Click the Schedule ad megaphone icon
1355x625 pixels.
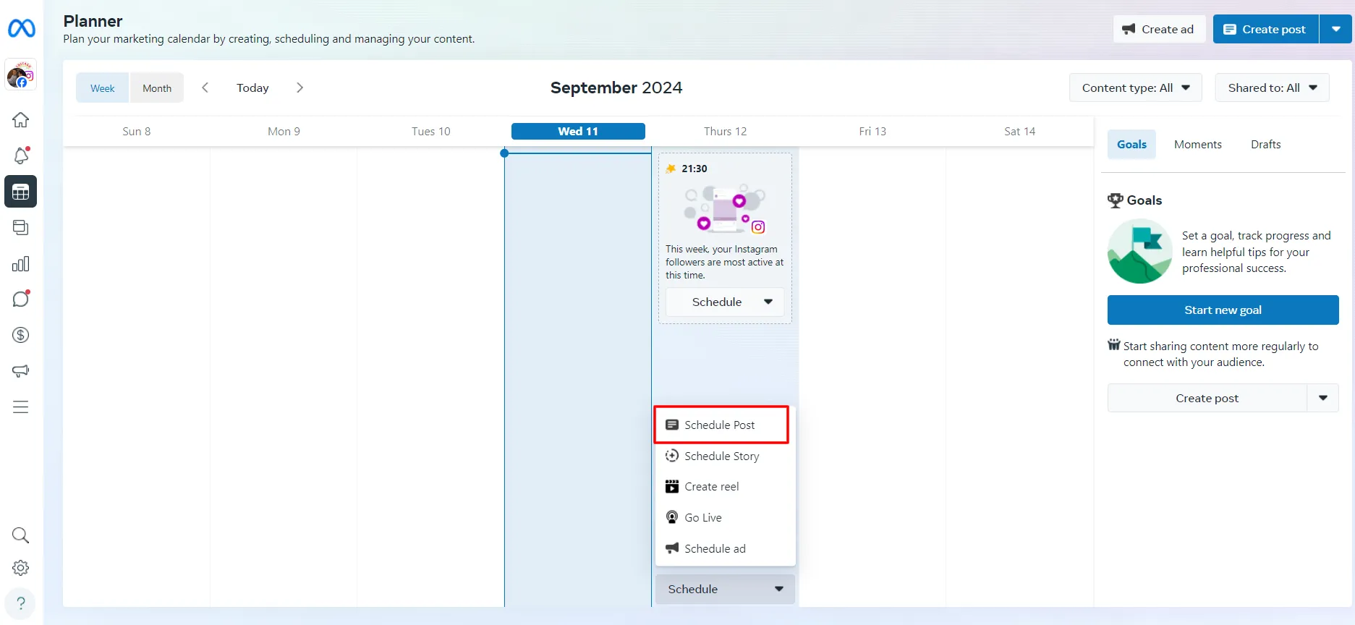[x=672, y=548]
